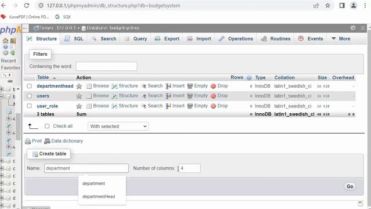This screenshot has width=371, height=209.
Task: Go back to the previous page
Action: pos(4,5)
